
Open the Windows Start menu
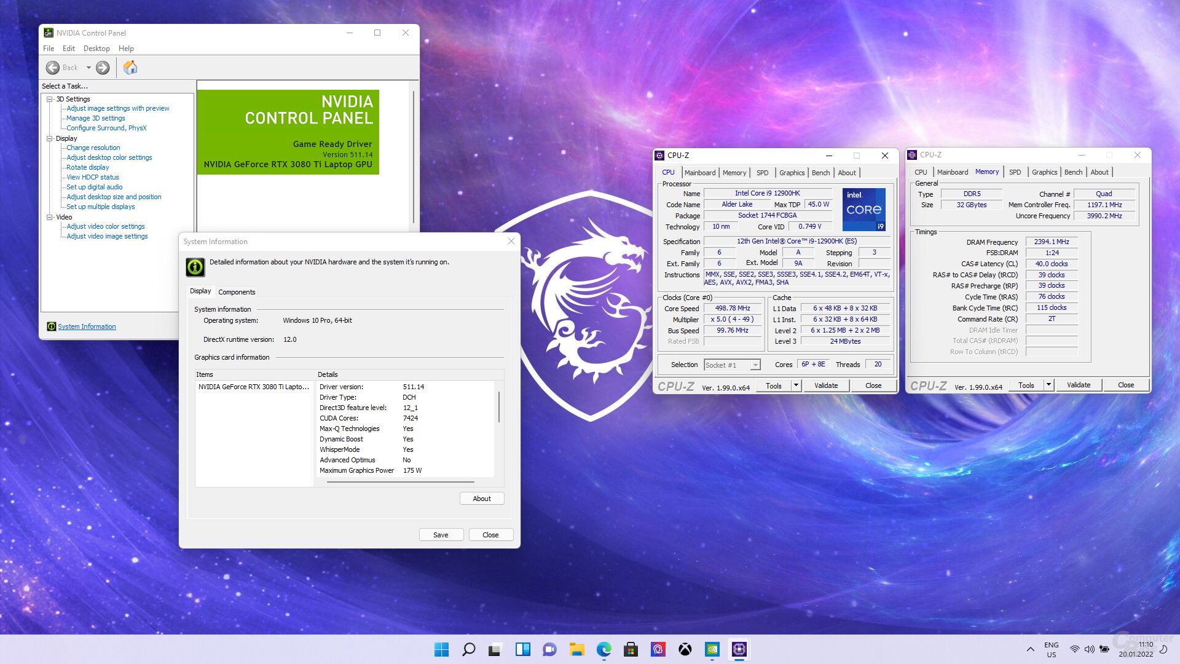[x=441, y=649]
